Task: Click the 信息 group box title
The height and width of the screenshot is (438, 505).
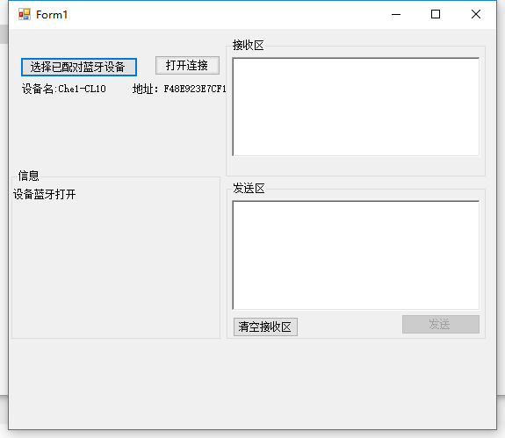Action: (x=28, y=176)
